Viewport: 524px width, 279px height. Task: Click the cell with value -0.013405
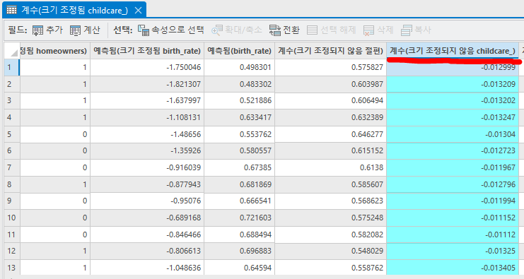453,268
